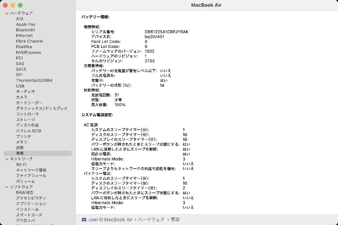Collapse the ネットワーク section
This screenshot has height=225, width=338.
6,159
